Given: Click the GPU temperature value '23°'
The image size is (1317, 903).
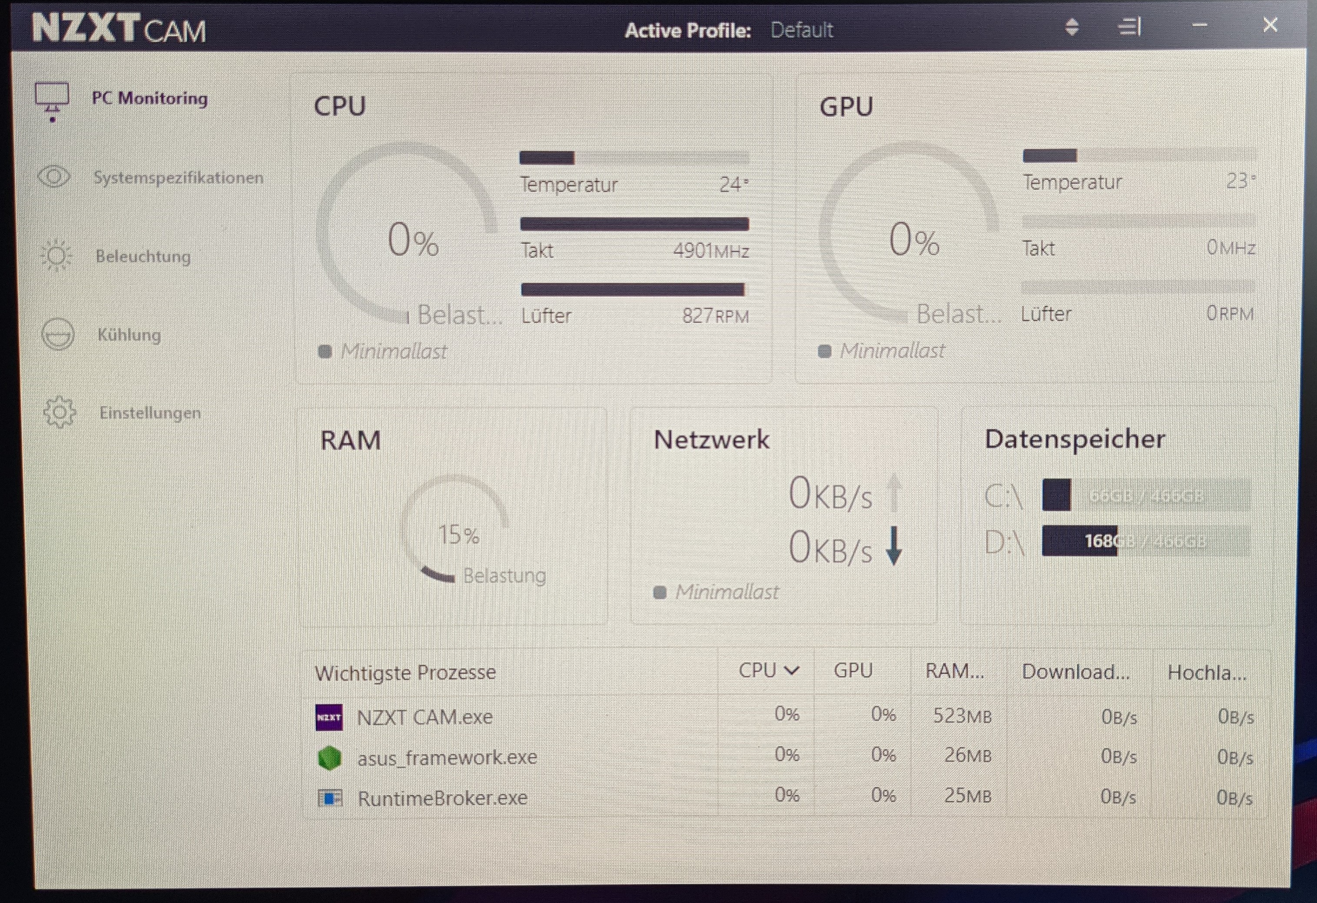Looking at the screenshot, I should tap(1241, 181).
